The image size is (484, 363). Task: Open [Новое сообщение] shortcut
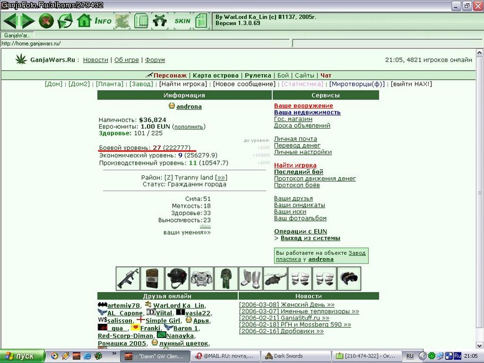pos(244,84)
